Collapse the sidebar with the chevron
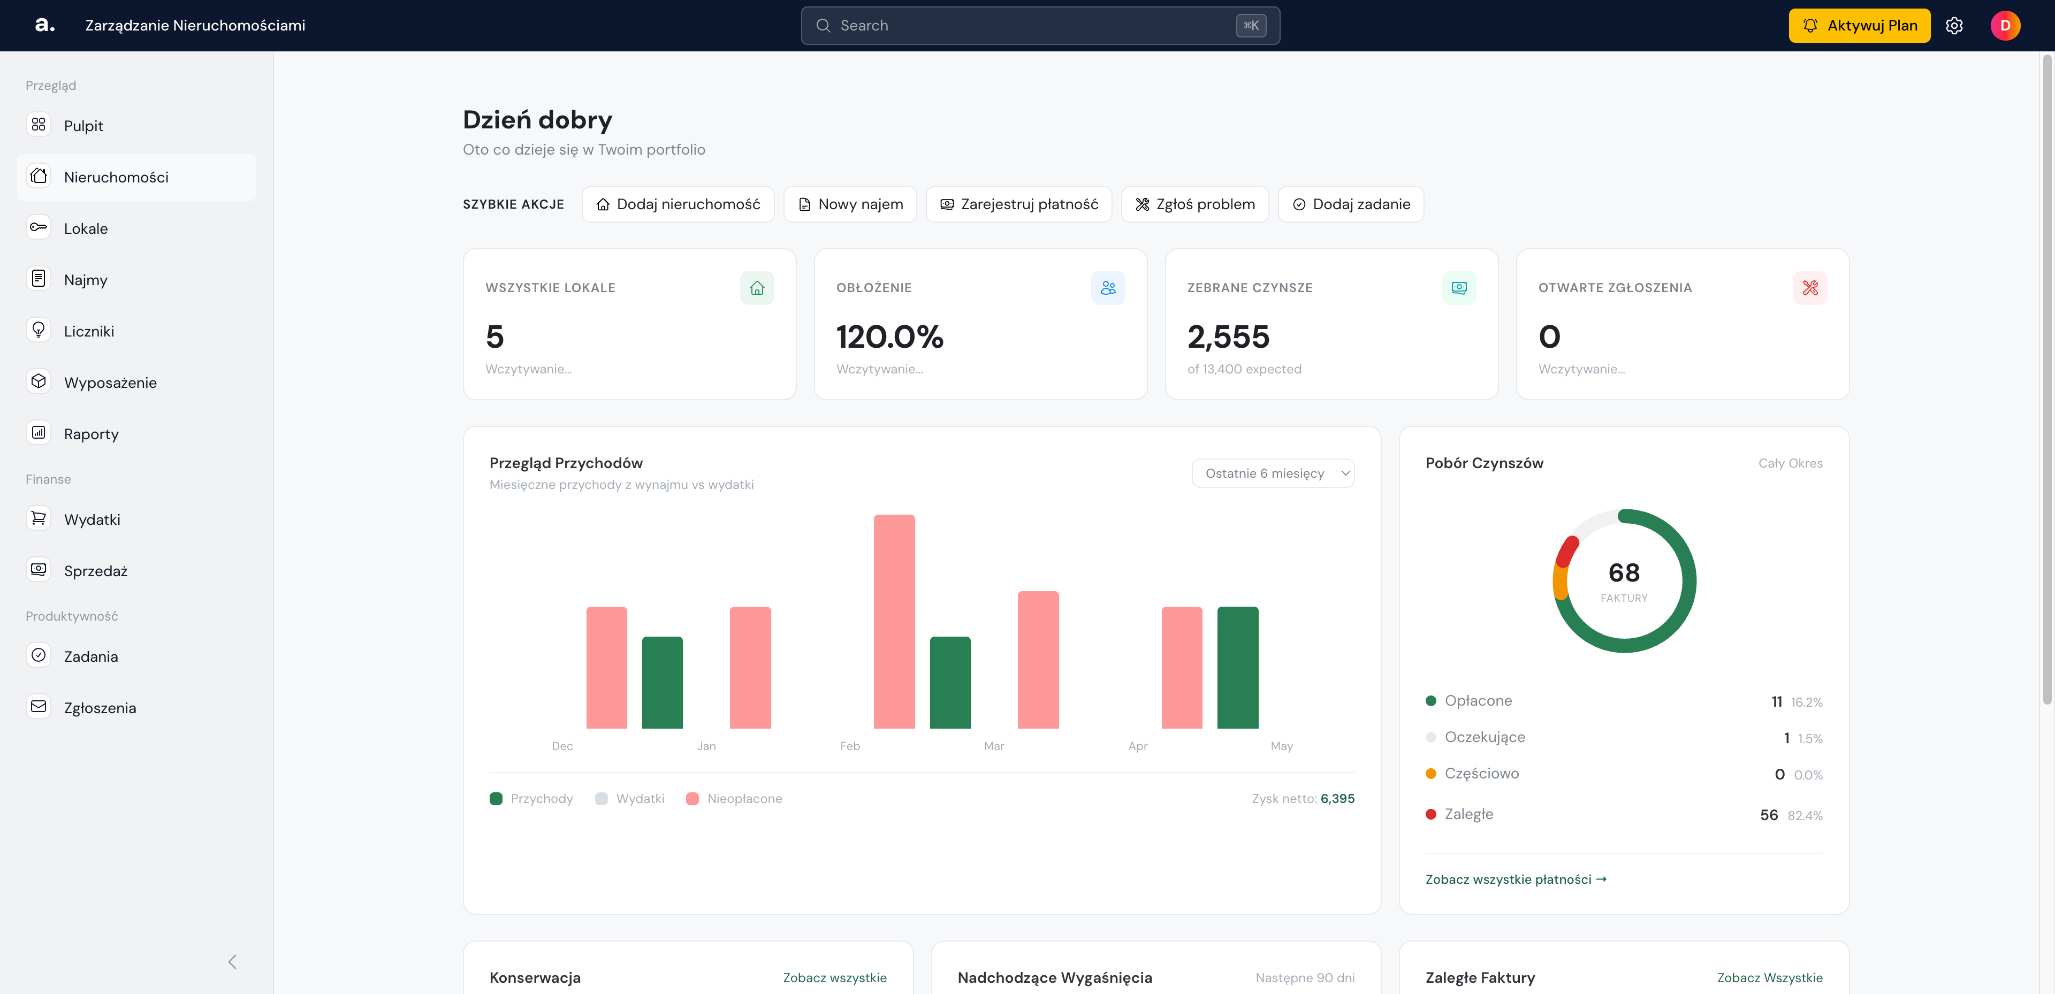 tap(232, 962)
